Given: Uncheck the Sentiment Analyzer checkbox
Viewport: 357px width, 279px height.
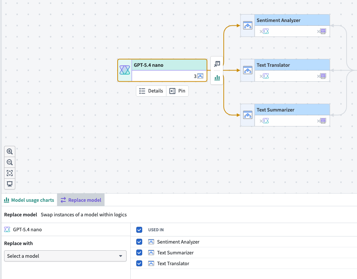Looking at the screenshot, I should click(139, 242).
